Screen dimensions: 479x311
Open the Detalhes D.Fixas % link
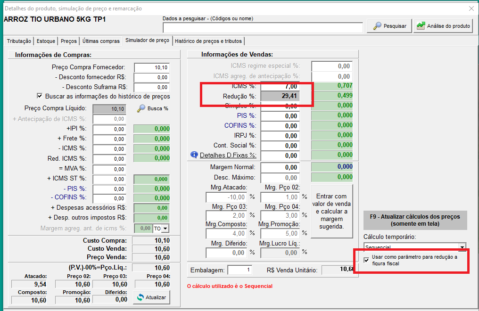(x=228, y=155)
